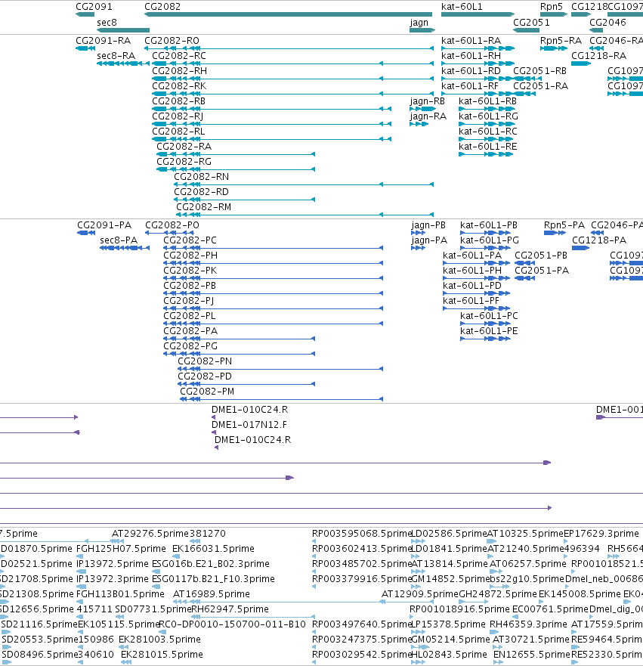Viewport: 643px width, 666px height.
Task: Click EST AT16989.5prime label
Action: (x=212, y=593)
